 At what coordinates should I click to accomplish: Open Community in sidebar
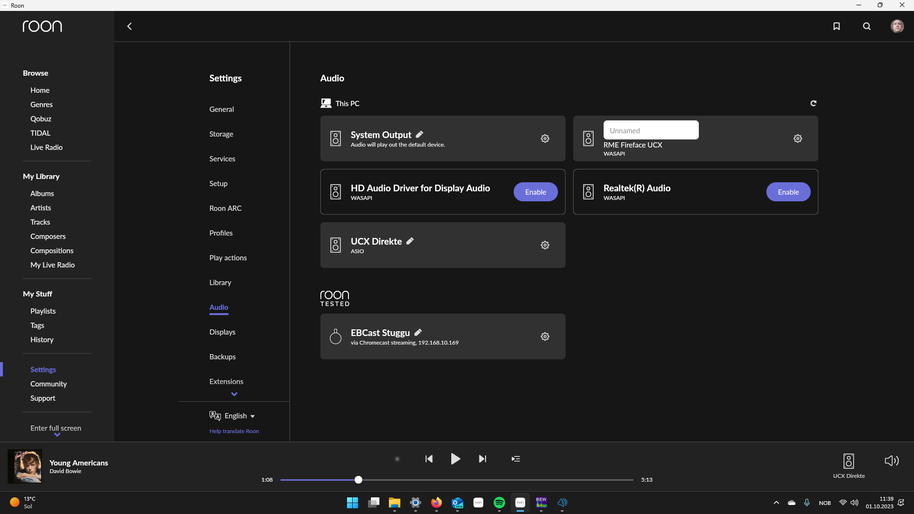click(49, 384)
